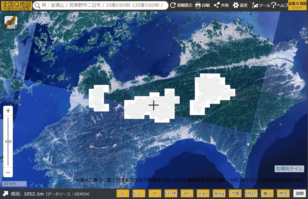Viewport: 308px width, 199px height.
Task: Switch to the Bing basemap
Action: click(x=220, y=193)
